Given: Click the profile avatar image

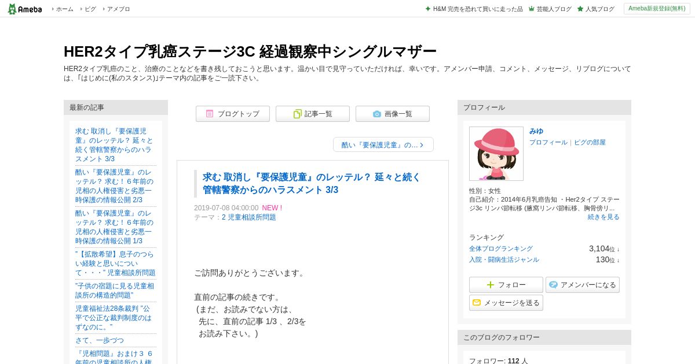Looking at the screenshot, I should (x=496, y=154).
